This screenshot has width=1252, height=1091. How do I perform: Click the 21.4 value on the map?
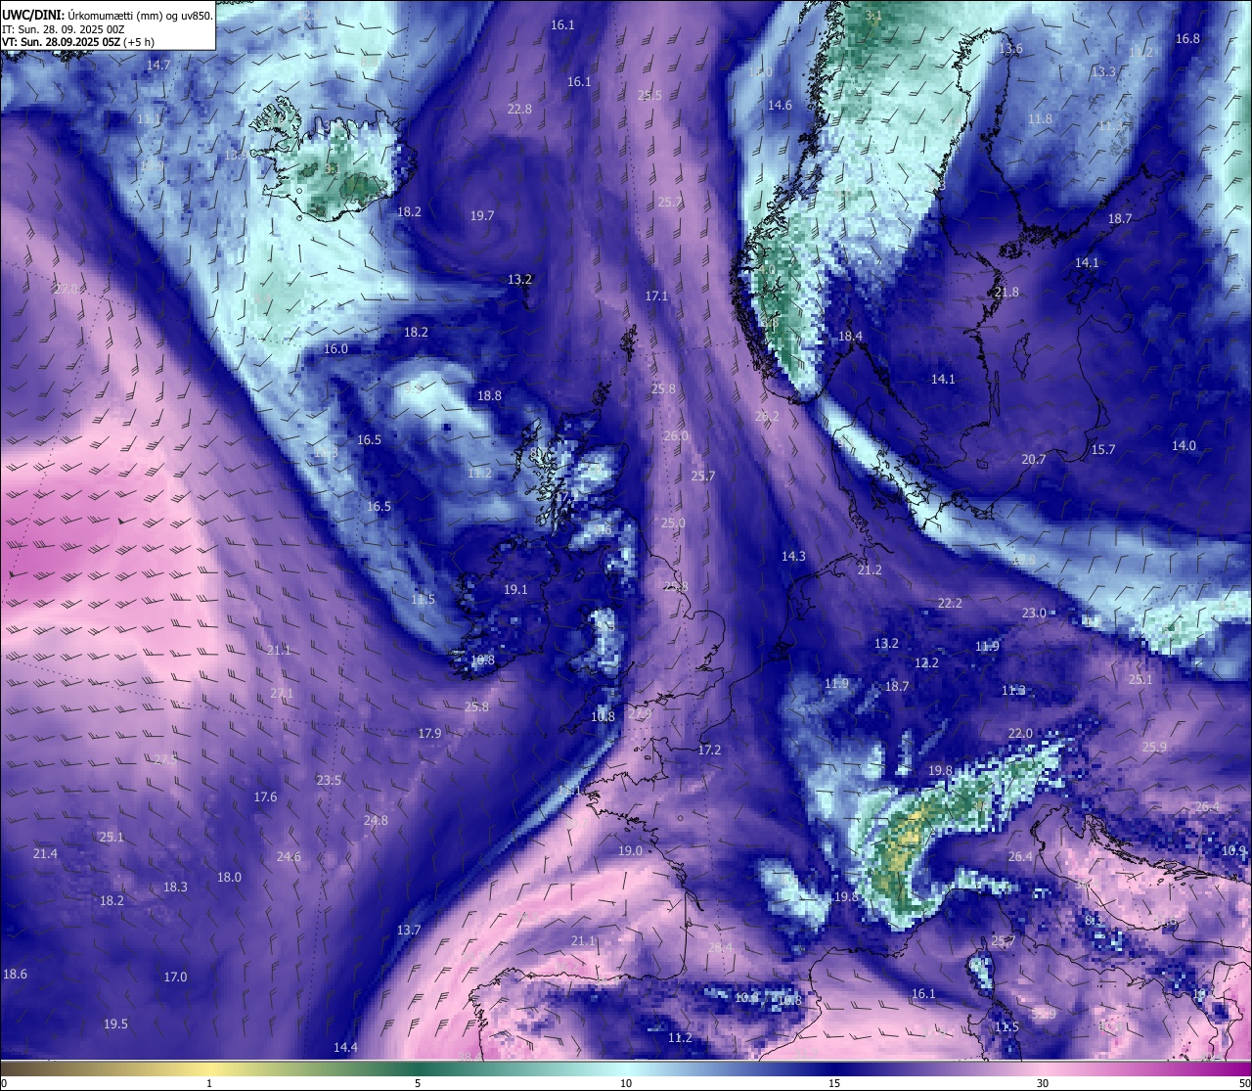pos(45,853)
